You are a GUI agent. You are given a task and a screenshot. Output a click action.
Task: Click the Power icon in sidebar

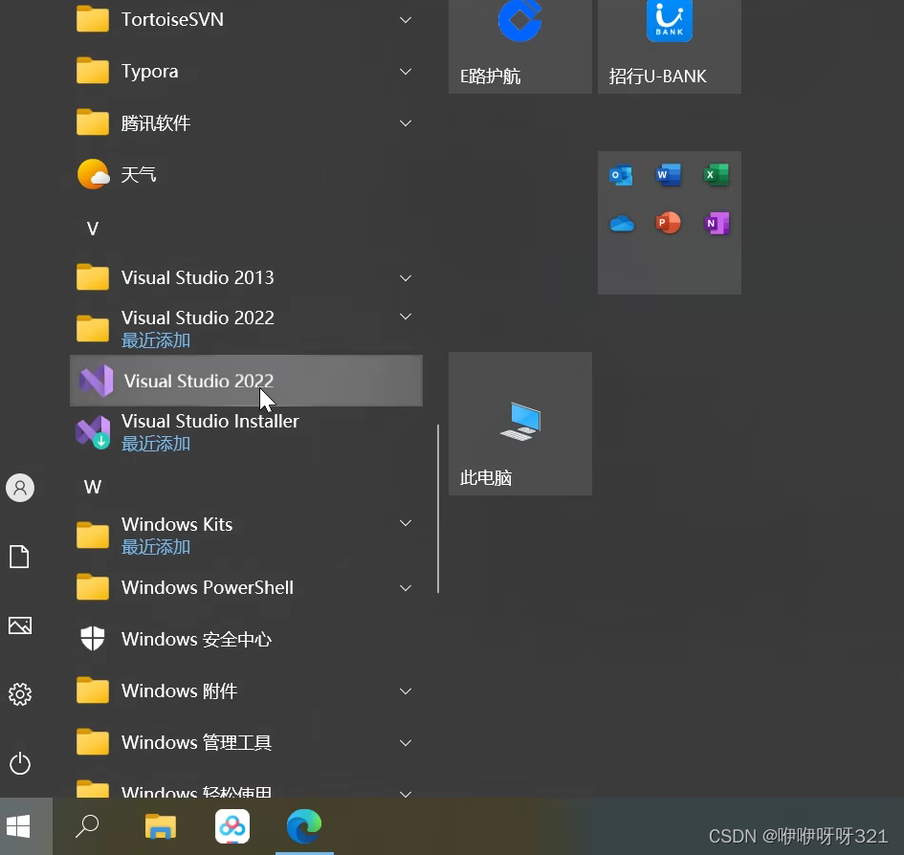[20, 763]
